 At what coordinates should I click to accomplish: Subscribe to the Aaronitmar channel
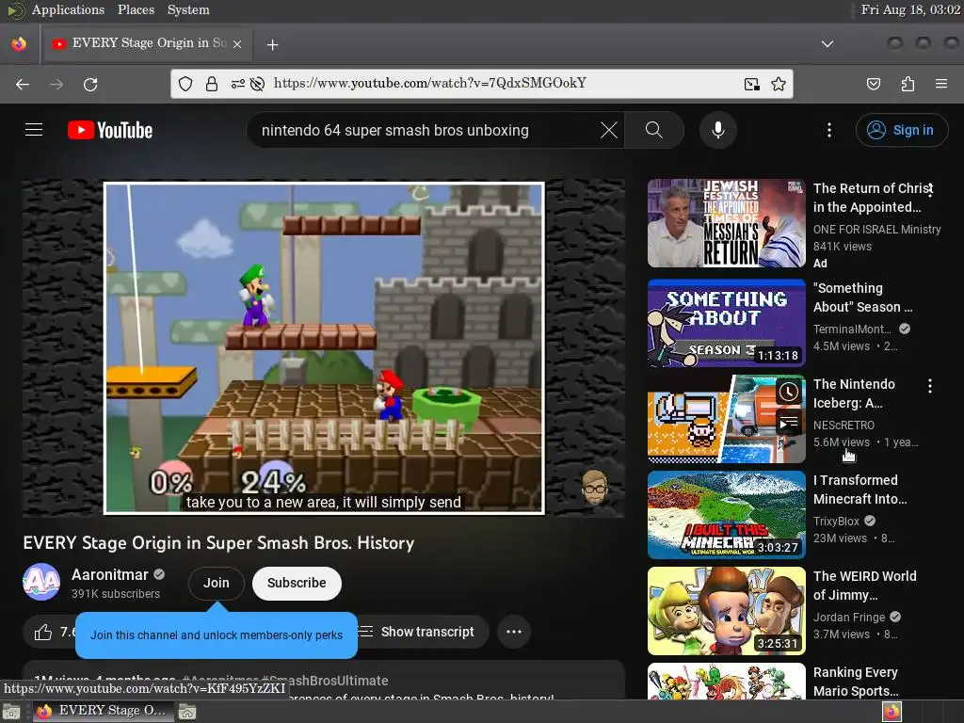point(297,583)
